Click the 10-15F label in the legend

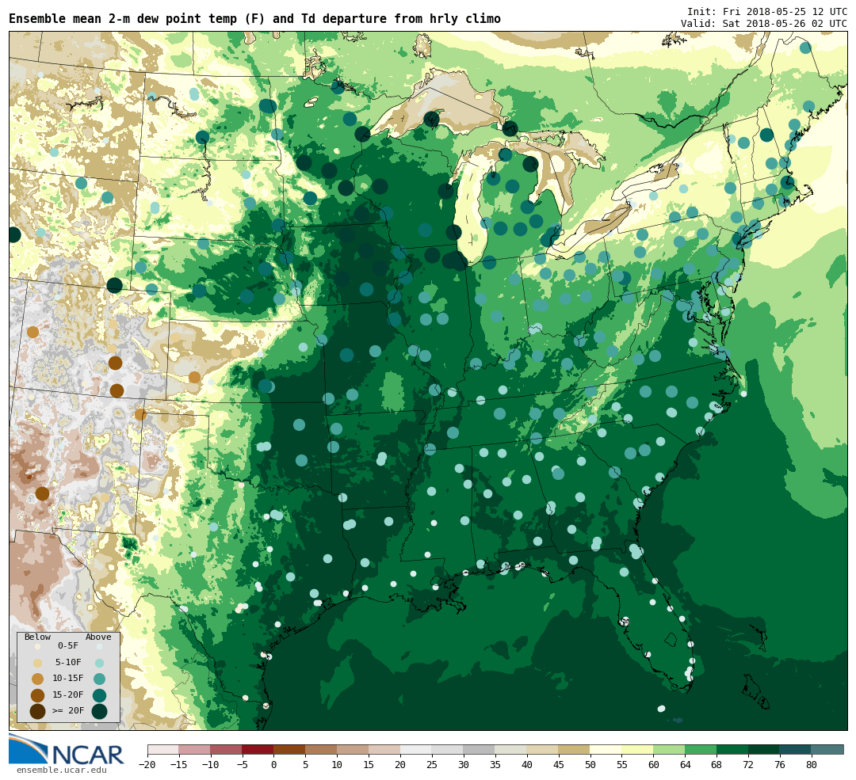(68, 678)
